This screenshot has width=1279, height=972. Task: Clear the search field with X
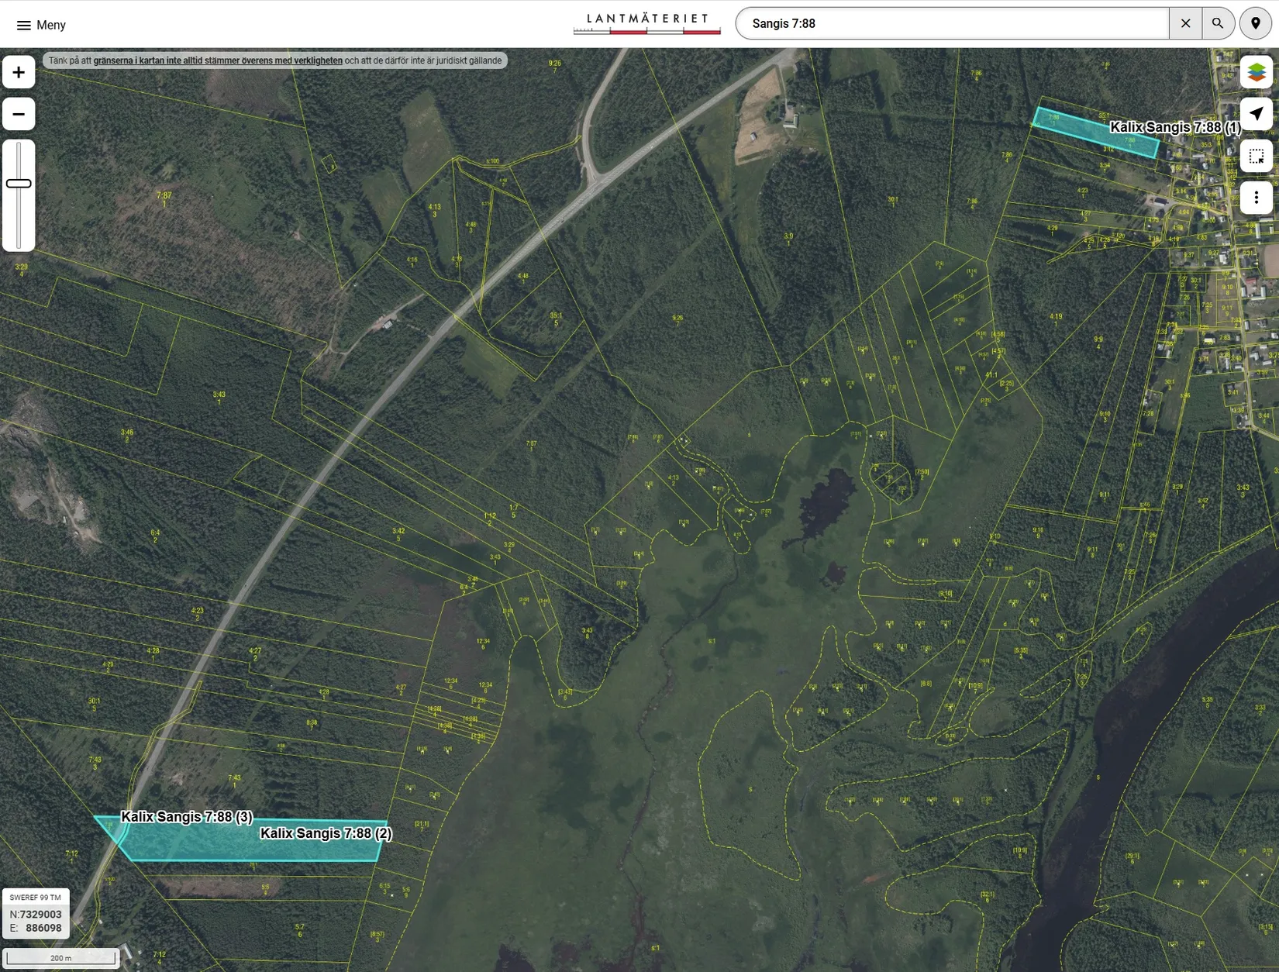coord(1185,23)
